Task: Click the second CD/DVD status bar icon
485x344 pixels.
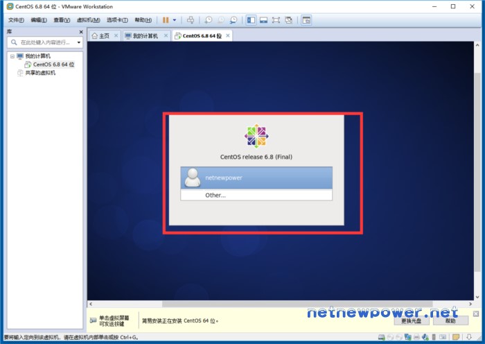Action: point(399,337)
